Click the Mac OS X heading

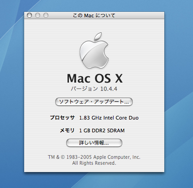tap(94, 78)
